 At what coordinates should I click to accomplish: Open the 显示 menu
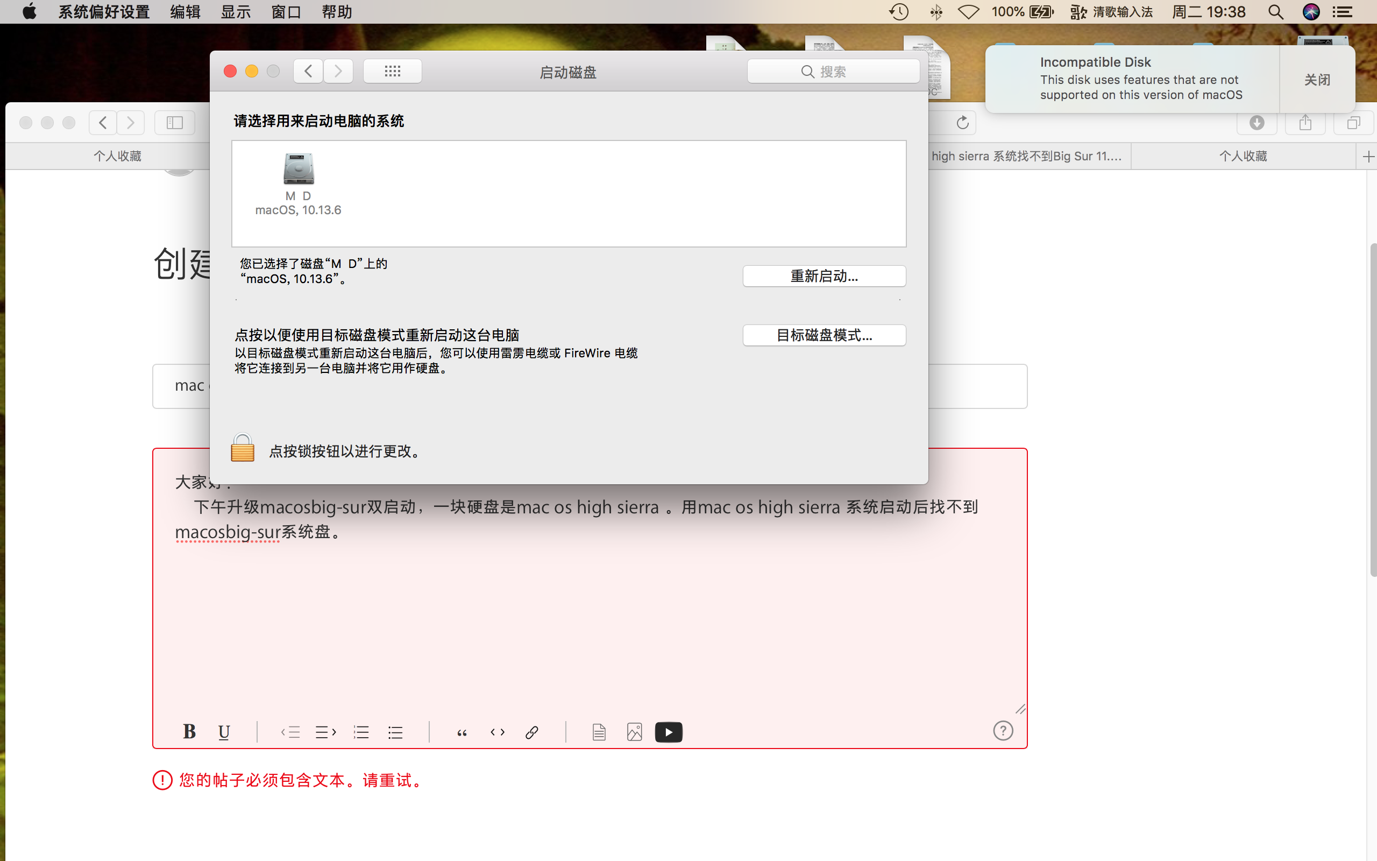click(x=236, y=12)
